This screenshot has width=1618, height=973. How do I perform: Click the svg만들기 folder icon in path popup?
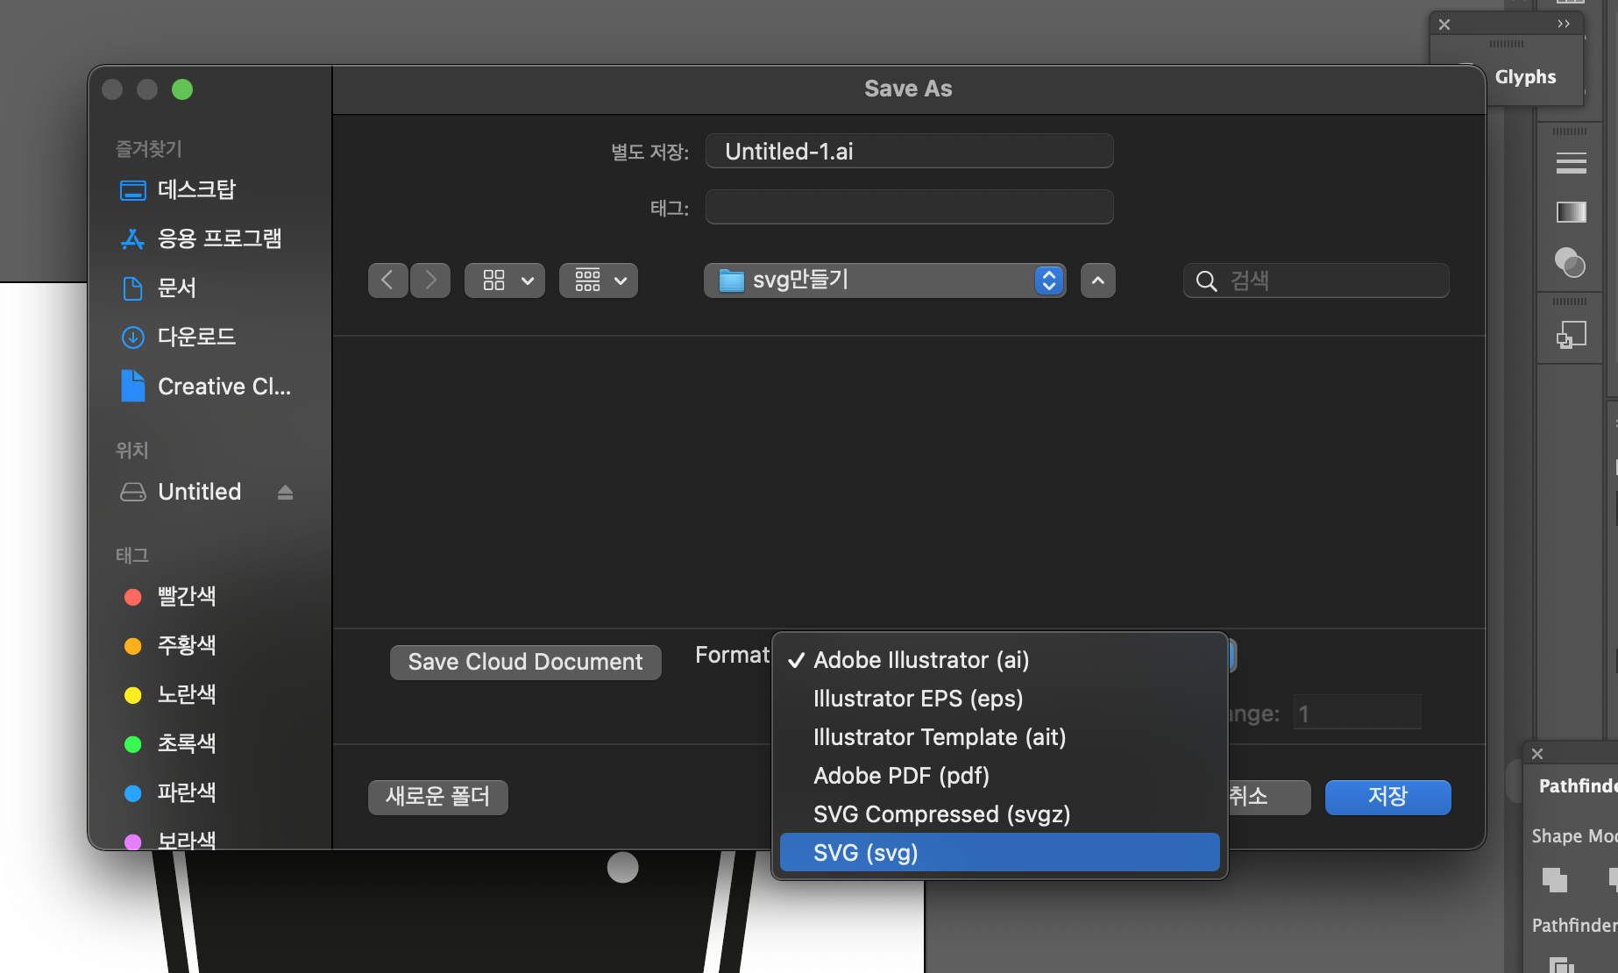731,281
